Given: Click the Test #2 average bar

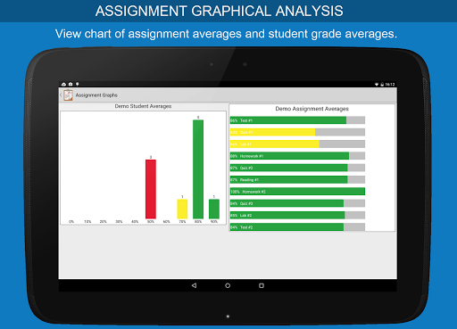Looking at the screenshot, I should [x=297, y=227].
